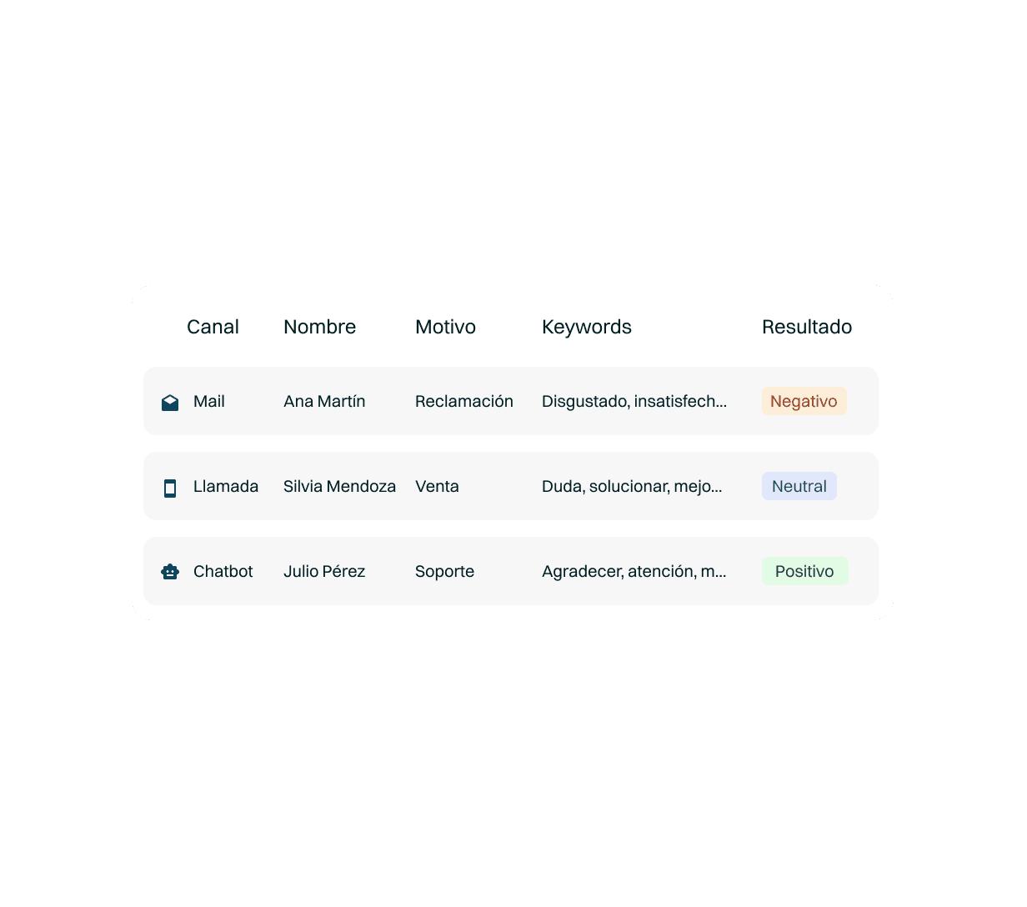
Task: Click the Venta motive cell
Action: [x=437, y=486]
